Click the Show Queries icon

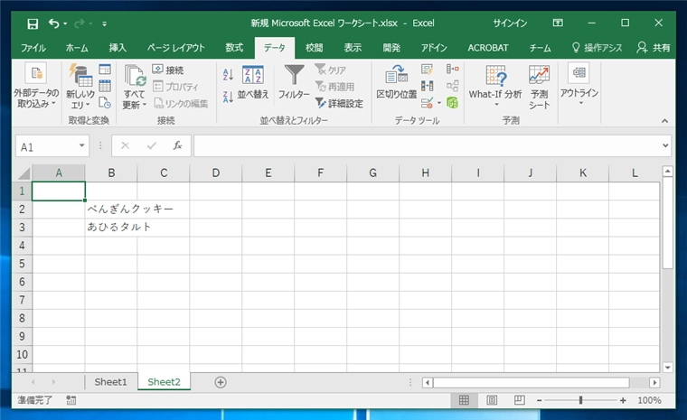pyautogui.click(x=105, y=70)
